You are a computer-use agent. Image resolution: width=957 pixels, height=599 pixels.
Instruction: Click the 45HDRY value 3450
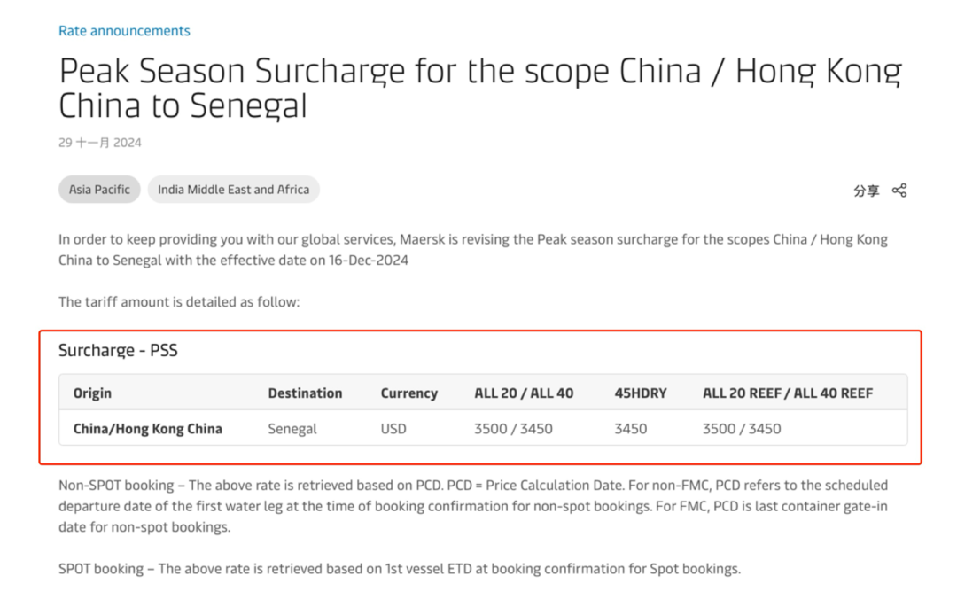pyautogui.click(x=631, y=429)
